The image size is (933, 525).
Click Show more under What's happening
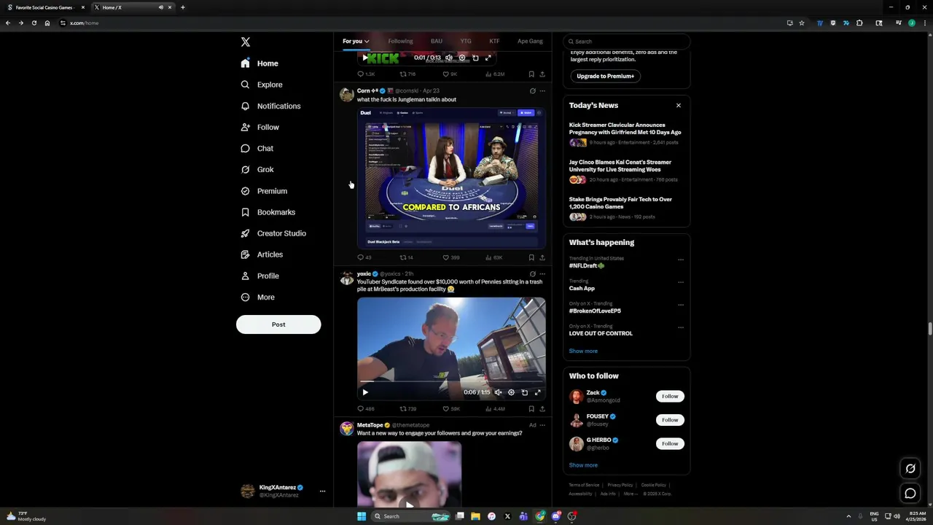583,351
